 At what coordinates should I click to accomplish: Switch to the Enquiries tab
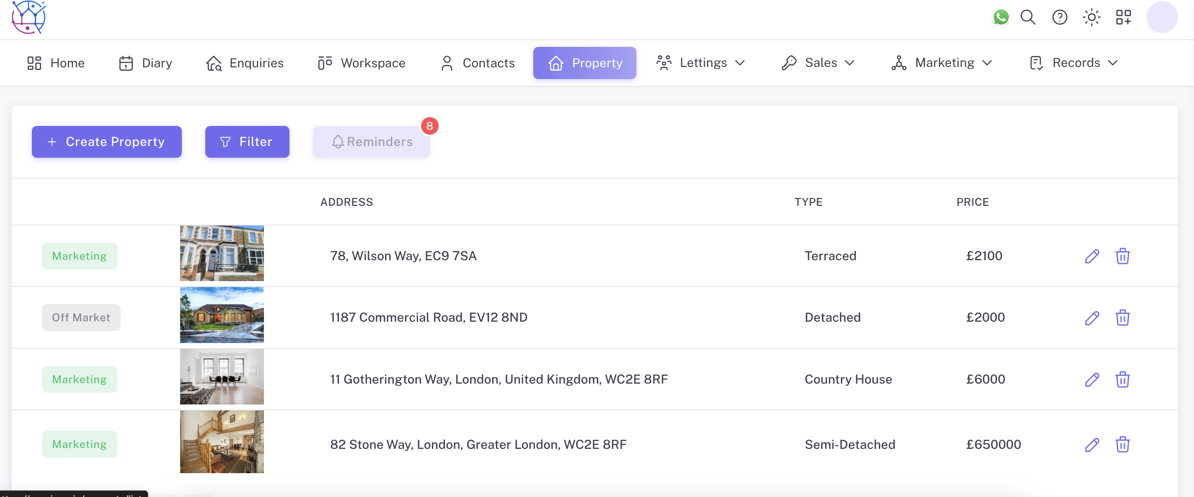point(245,63)
